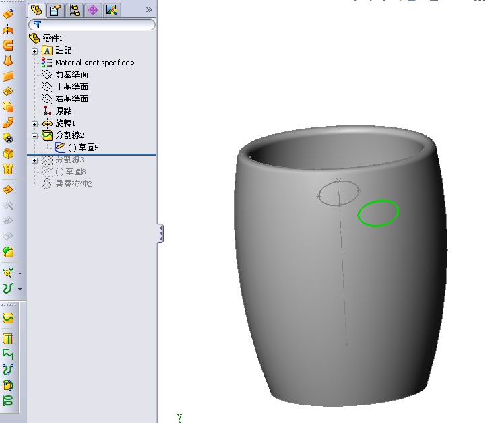
Task: Select the 分割線2 split line feature
Action: pyautogui.click(x=69, y=135)
